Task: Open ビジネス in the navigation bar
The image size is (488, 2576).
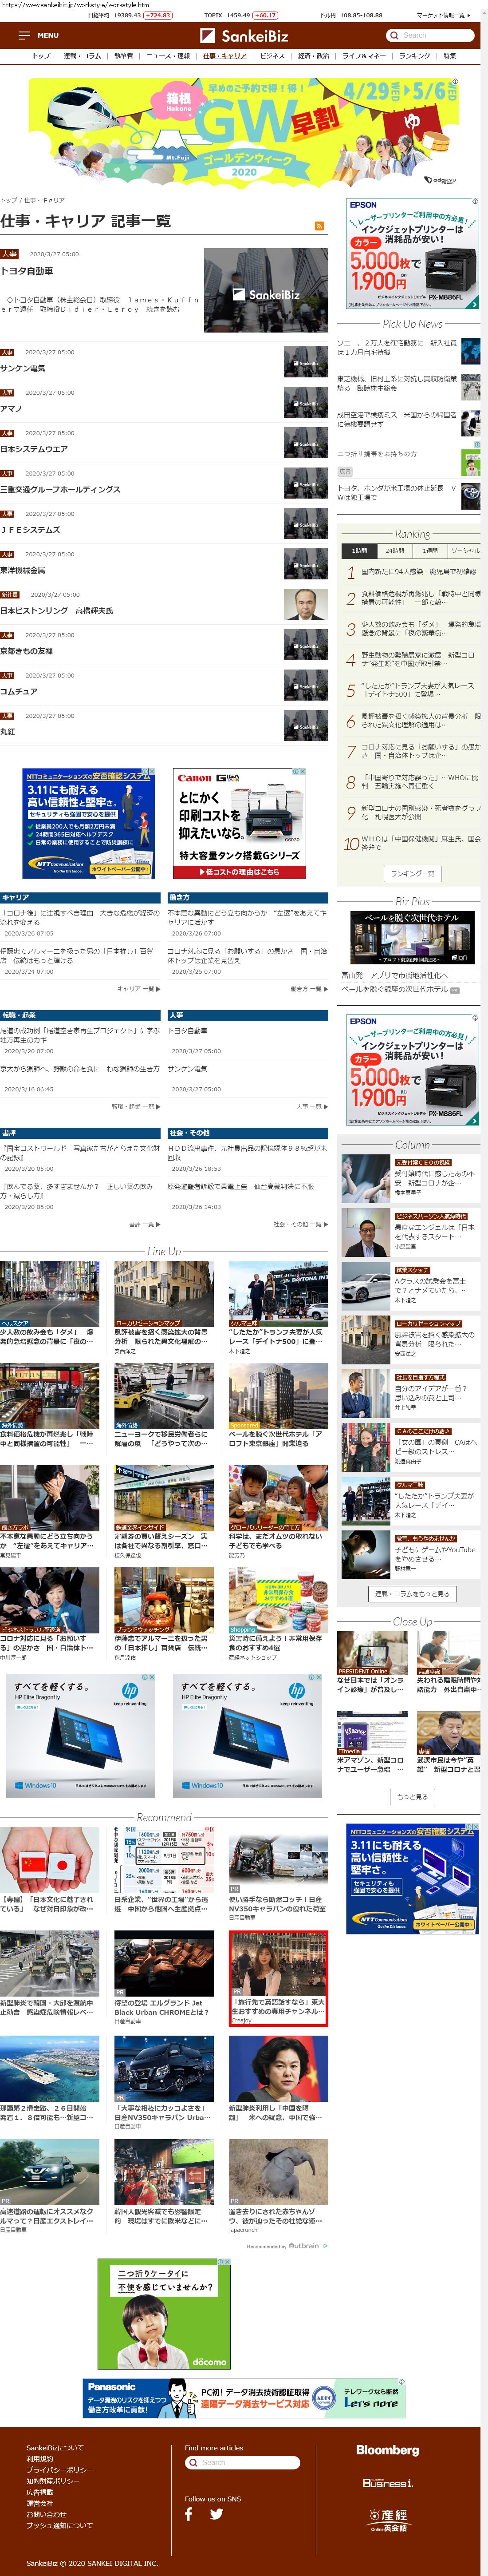Action: point(272,56)
